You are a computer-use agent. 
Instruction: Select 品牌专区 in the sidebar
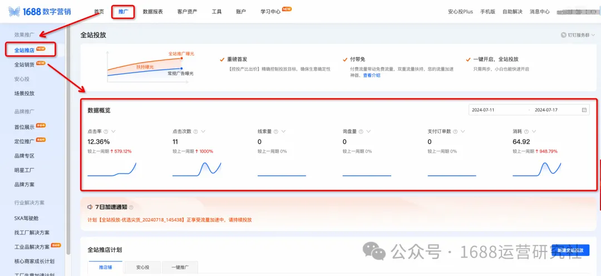(24, 156)
